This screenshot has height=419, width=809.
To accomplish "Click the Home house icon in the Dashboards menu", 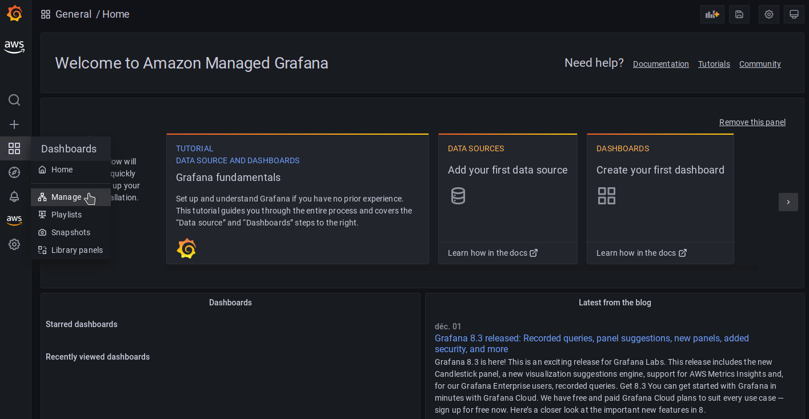I will click(x=42, y=170).
